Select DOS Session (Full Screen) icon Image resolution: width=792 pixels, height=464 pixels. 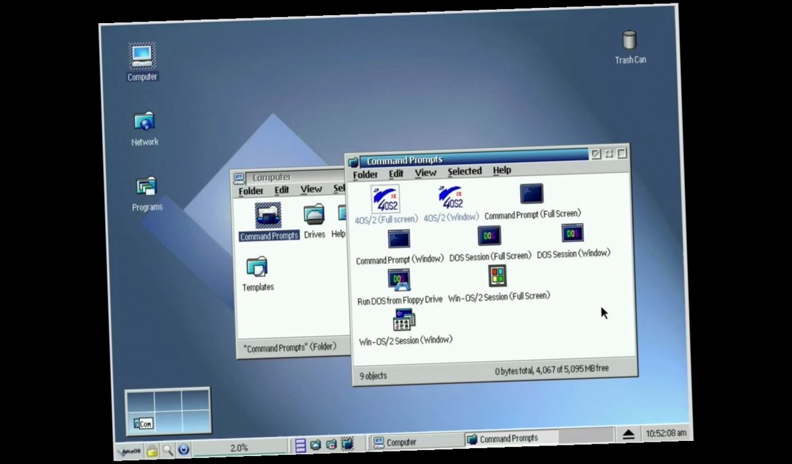(x=489, y=236)
